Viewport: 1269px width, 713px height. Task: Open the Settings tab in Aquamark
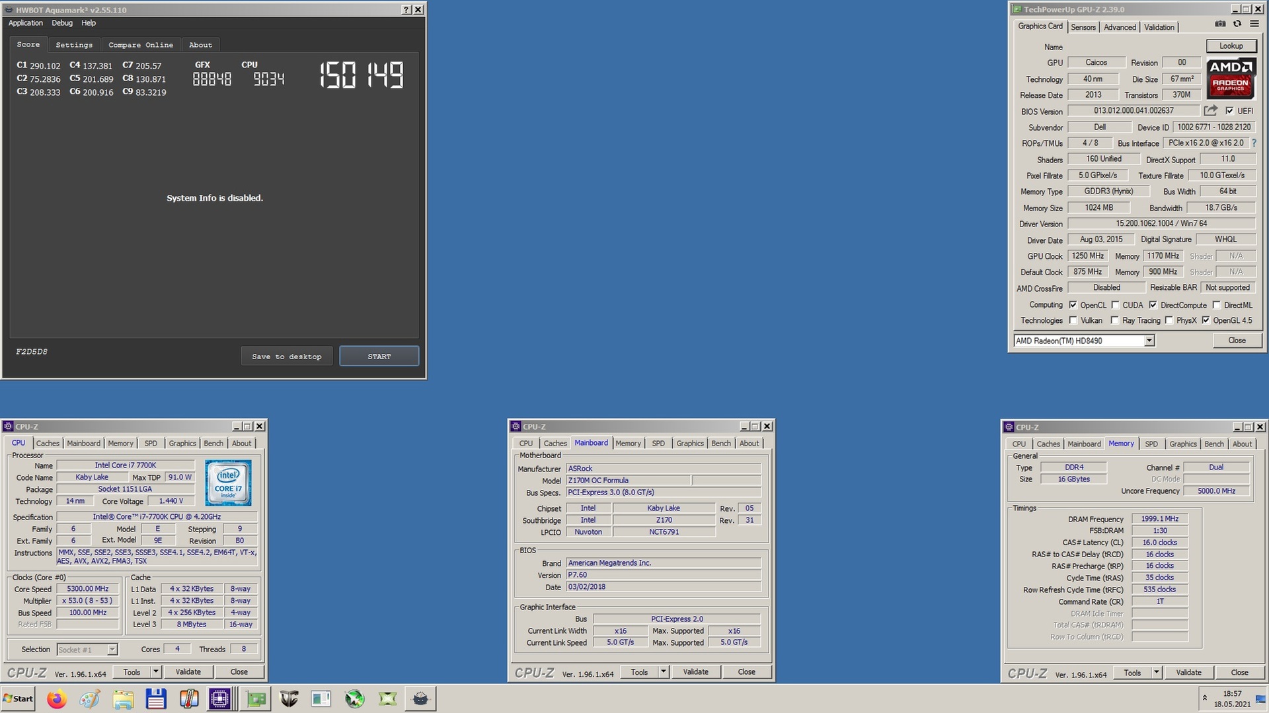74,45
